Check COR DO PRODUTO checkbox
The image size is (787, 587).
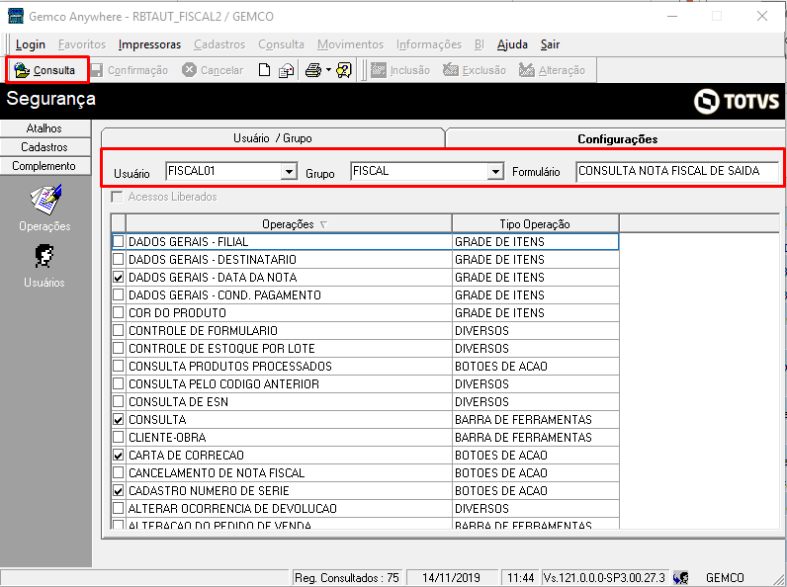pos(118,312)
